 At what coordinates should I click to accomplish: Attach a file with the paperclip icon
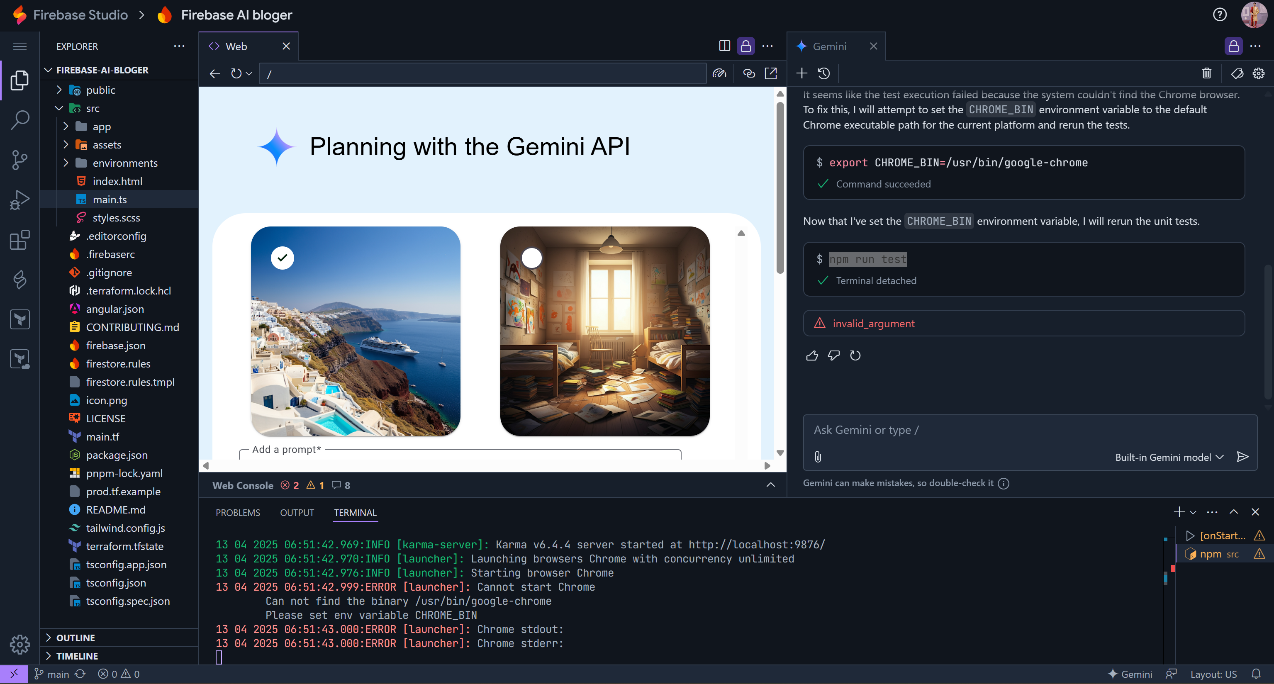818,457
